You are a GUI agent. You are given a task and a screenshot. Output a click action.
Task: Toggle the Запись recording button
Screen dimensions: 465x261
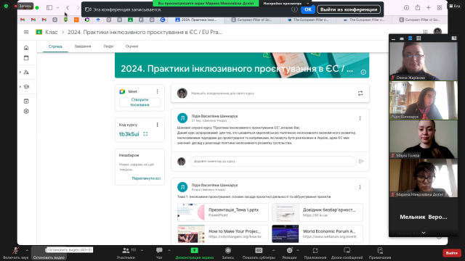click(227, 253)
